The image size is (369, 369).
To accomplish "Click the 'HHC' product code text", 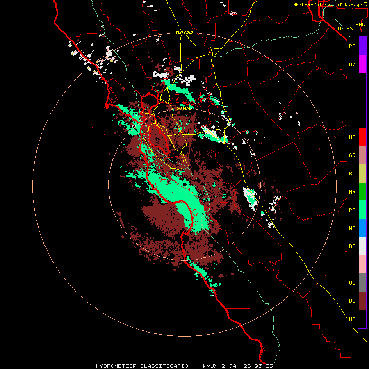I will 360,25.
